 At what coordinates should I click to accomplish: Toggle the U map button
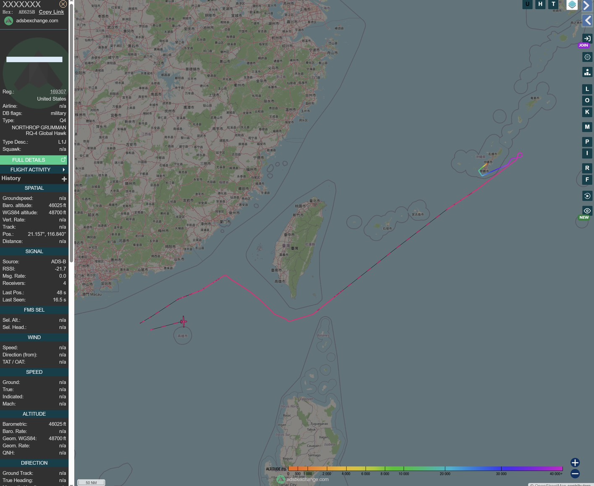click(x=527, y=4)
